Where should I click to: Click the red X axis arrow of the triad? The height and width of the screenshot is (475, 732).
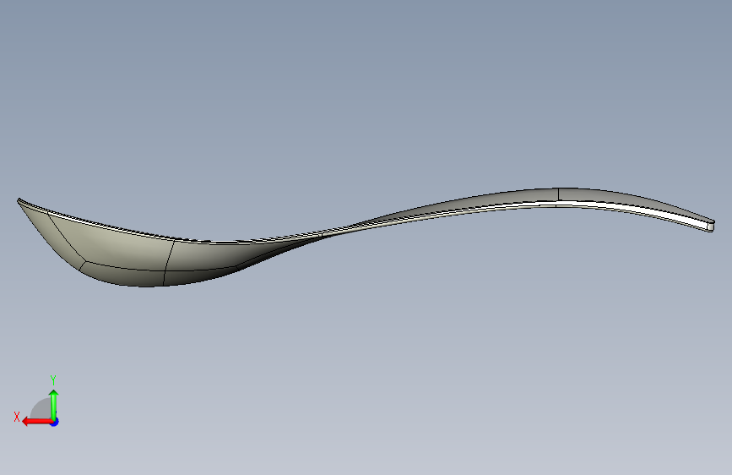click(37, 422)
